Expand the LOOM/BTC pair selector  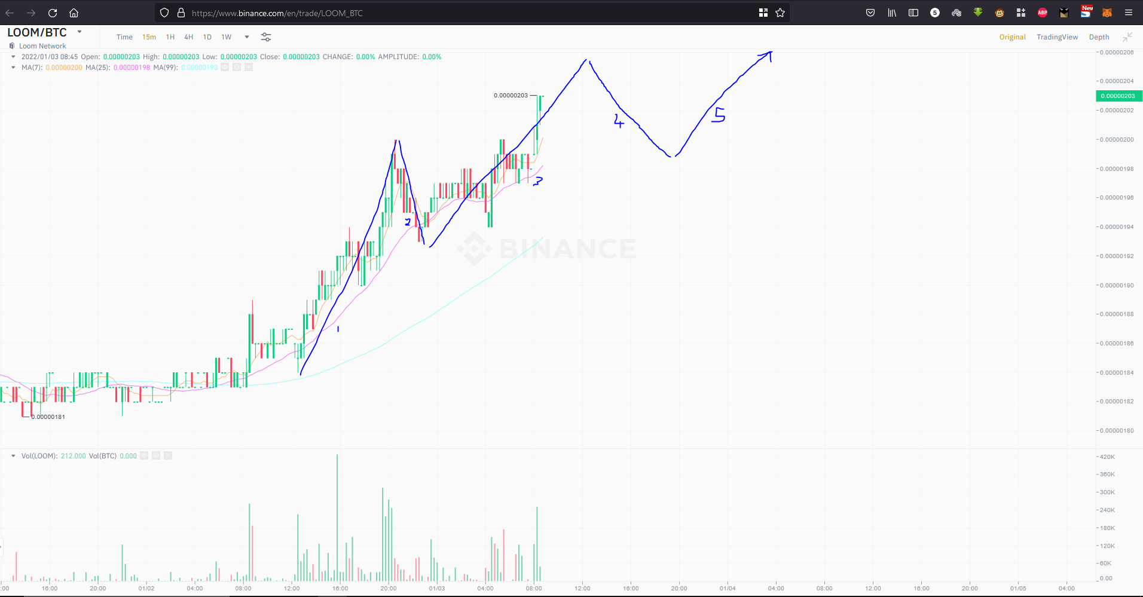click(x=80, y=32)
